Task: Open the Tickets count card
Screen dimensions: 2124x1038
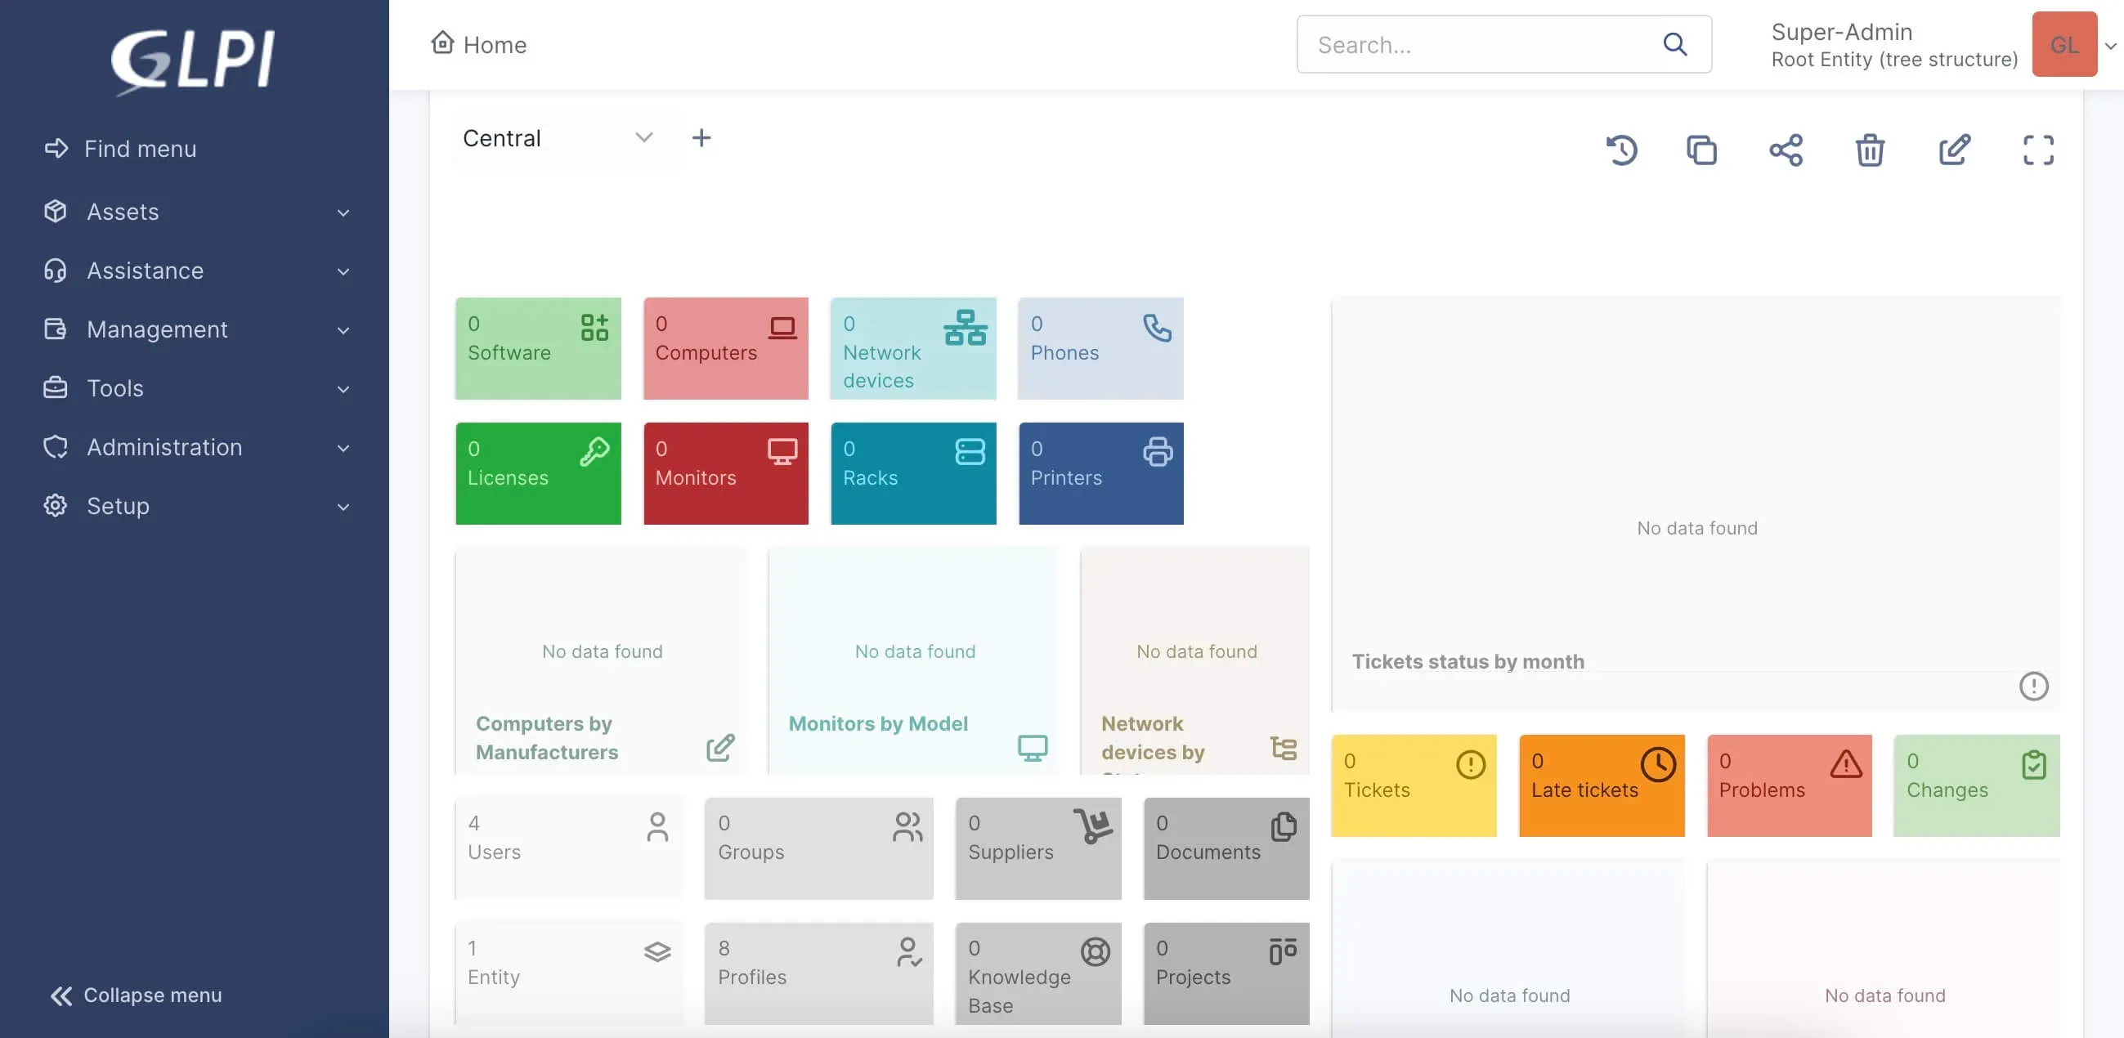Action: pos(1414,785)
